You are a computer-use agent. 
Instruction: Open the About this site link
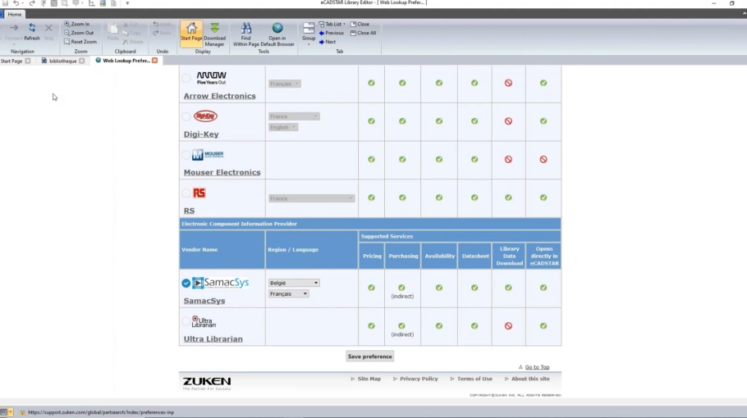pyautogui.click(x=530, y=379)
